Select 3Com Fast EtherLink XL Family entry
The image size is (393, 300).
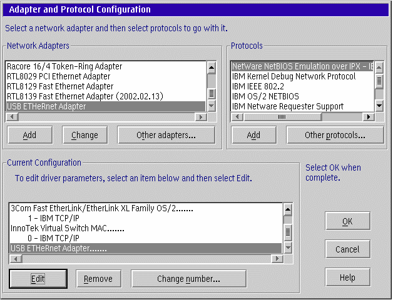click(x=146, y=208)
